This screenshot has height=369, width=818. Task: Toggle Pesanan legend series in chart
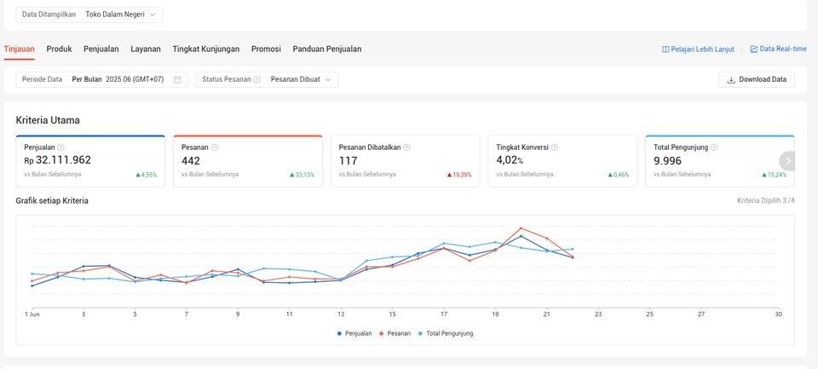(395, 333)
